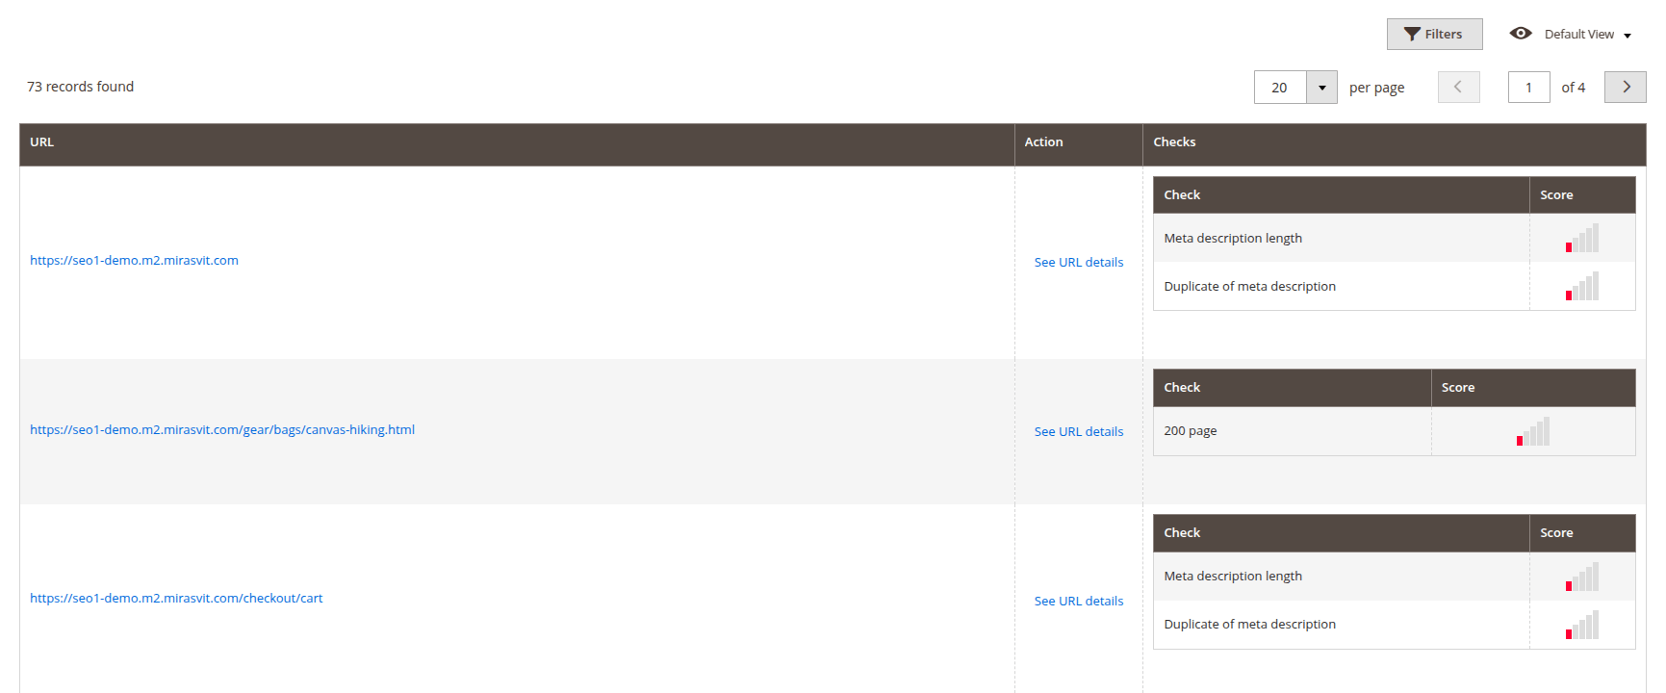Click the URL column header
This screenshot has width=1666, height=693.
(x=42, y=142)
